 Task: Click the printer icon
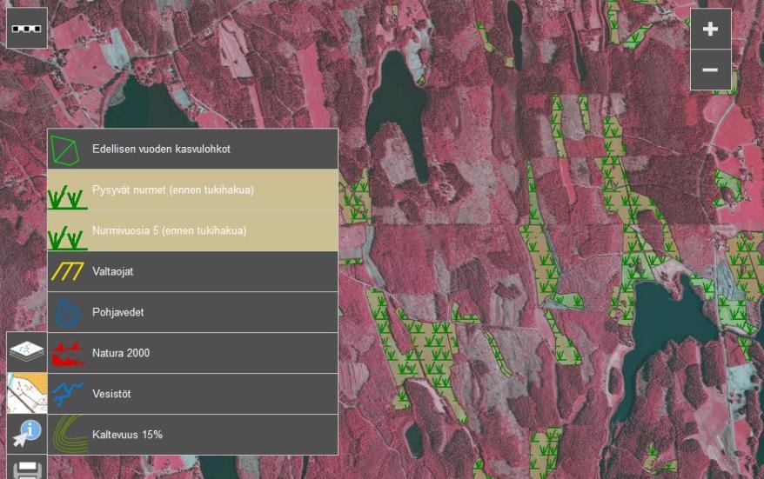27,468
